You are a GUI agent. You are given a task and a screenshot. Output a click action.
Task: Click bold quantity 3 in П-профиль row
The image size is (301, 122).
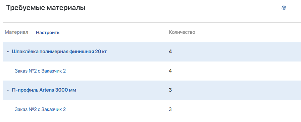pos(170,90)
